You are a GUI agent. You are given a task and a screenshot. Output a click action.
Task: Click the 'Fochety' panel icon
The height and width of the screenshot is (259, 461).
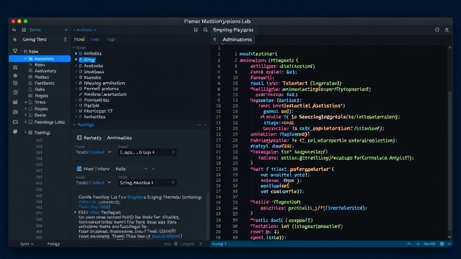pyautogui.click(x=79, y=138)
